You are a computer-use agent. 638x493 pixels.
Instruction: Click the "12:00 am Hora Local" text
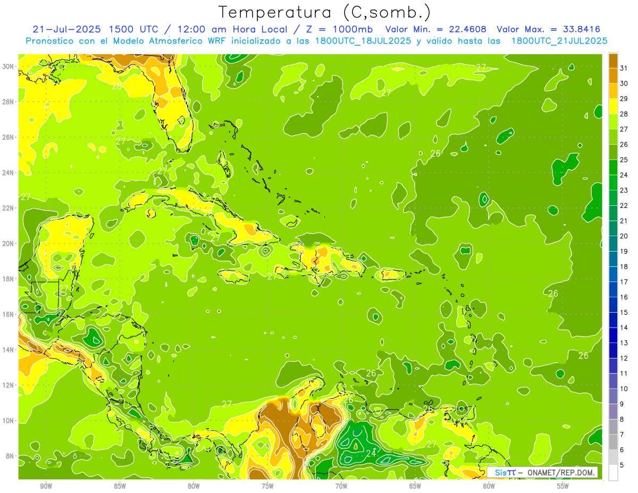(232, 29)
